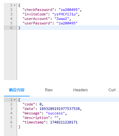
Task: Switch to the 响应内容 tab
Action: coord(17,90)
